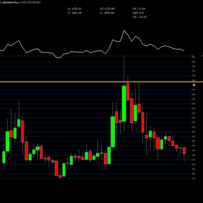
Task: Click the tallest green candle with the highest wick
Action: [124, 104]
